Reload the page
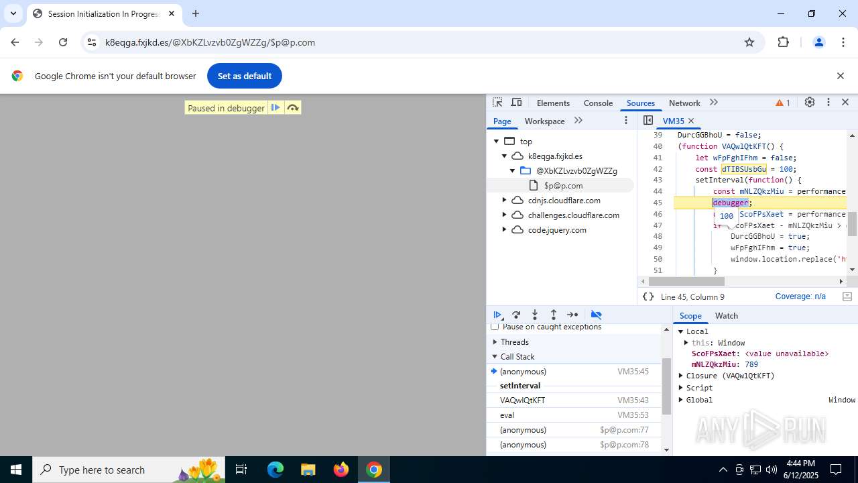The height and width of the screenshot is (483, 858). [63, 42]
